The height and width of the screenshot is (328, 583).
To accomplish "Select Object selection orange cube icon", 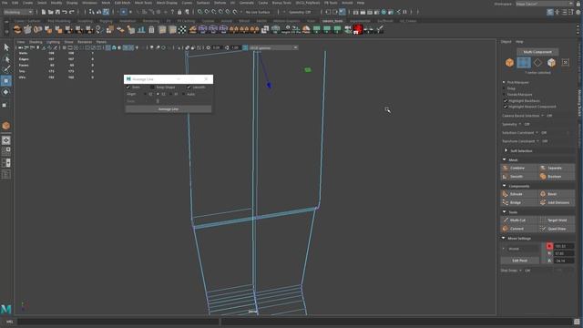I will point(509,63).
